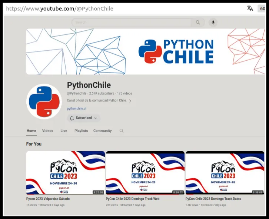Click title PyCon Chile 2023 Domingo Track Datos
Viewport: 269px width, 219px height.
point(213,199)
